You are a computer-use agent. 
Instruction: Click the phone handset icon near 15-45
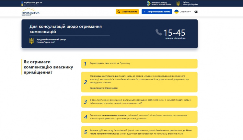(x=158, y=32)
